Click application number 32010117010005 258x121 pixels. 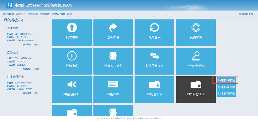click(x=23, y=34)
